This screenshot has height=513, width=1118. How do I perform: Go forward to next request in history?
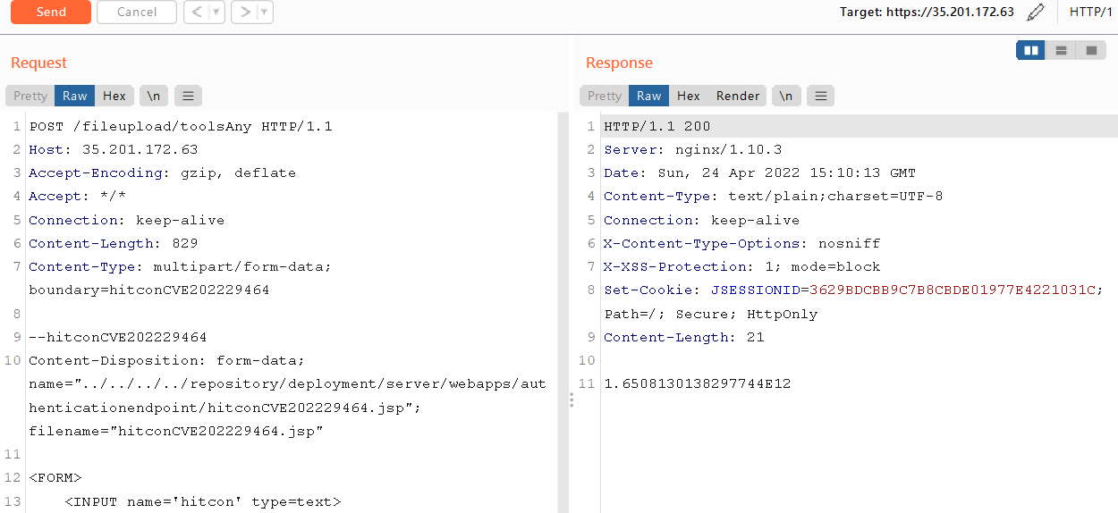point(243,12)
